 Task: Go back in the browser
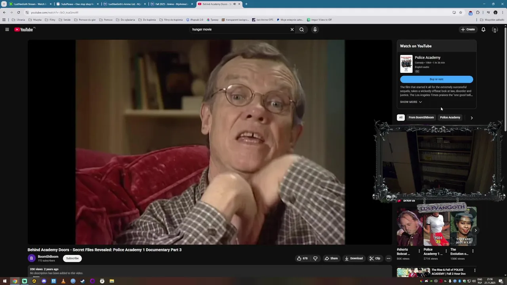4,12
